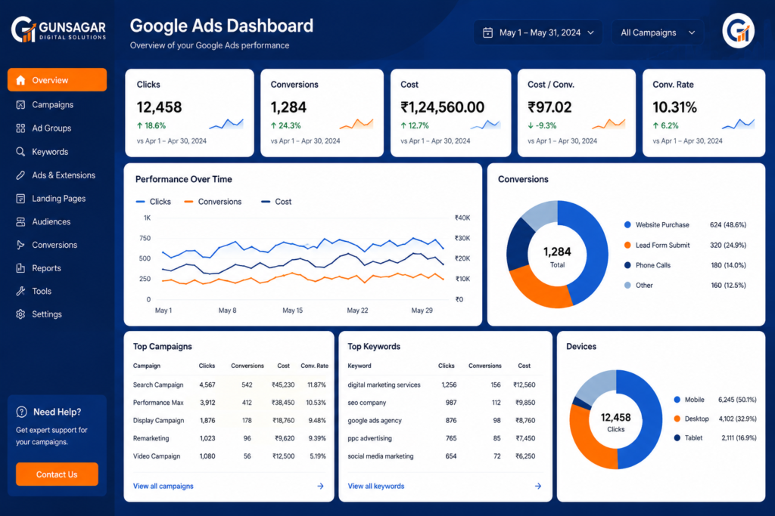
Task: Select the Video Campaign row name
Action: [x=156, y=456]
